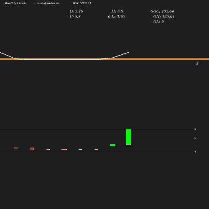The image size is (209, 209).
Task: Click the price axis label "1"
Action: point(195,152)
